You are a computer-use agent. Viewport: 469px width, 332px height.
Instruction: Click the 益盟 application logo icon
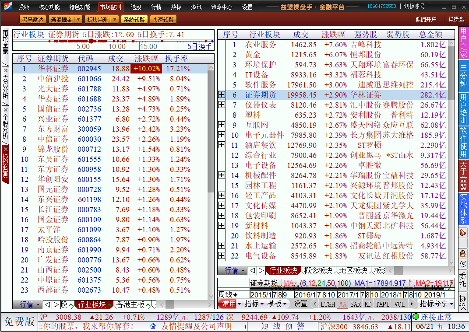coord(7,6)
